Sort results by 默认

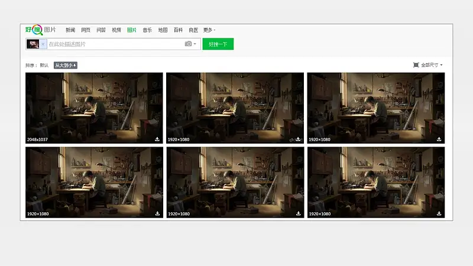pos(44,65)
